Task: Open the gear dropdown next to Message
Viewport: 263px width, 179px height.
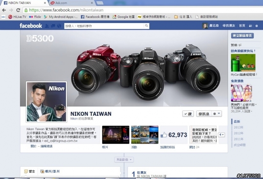Action: pos(217,114)
